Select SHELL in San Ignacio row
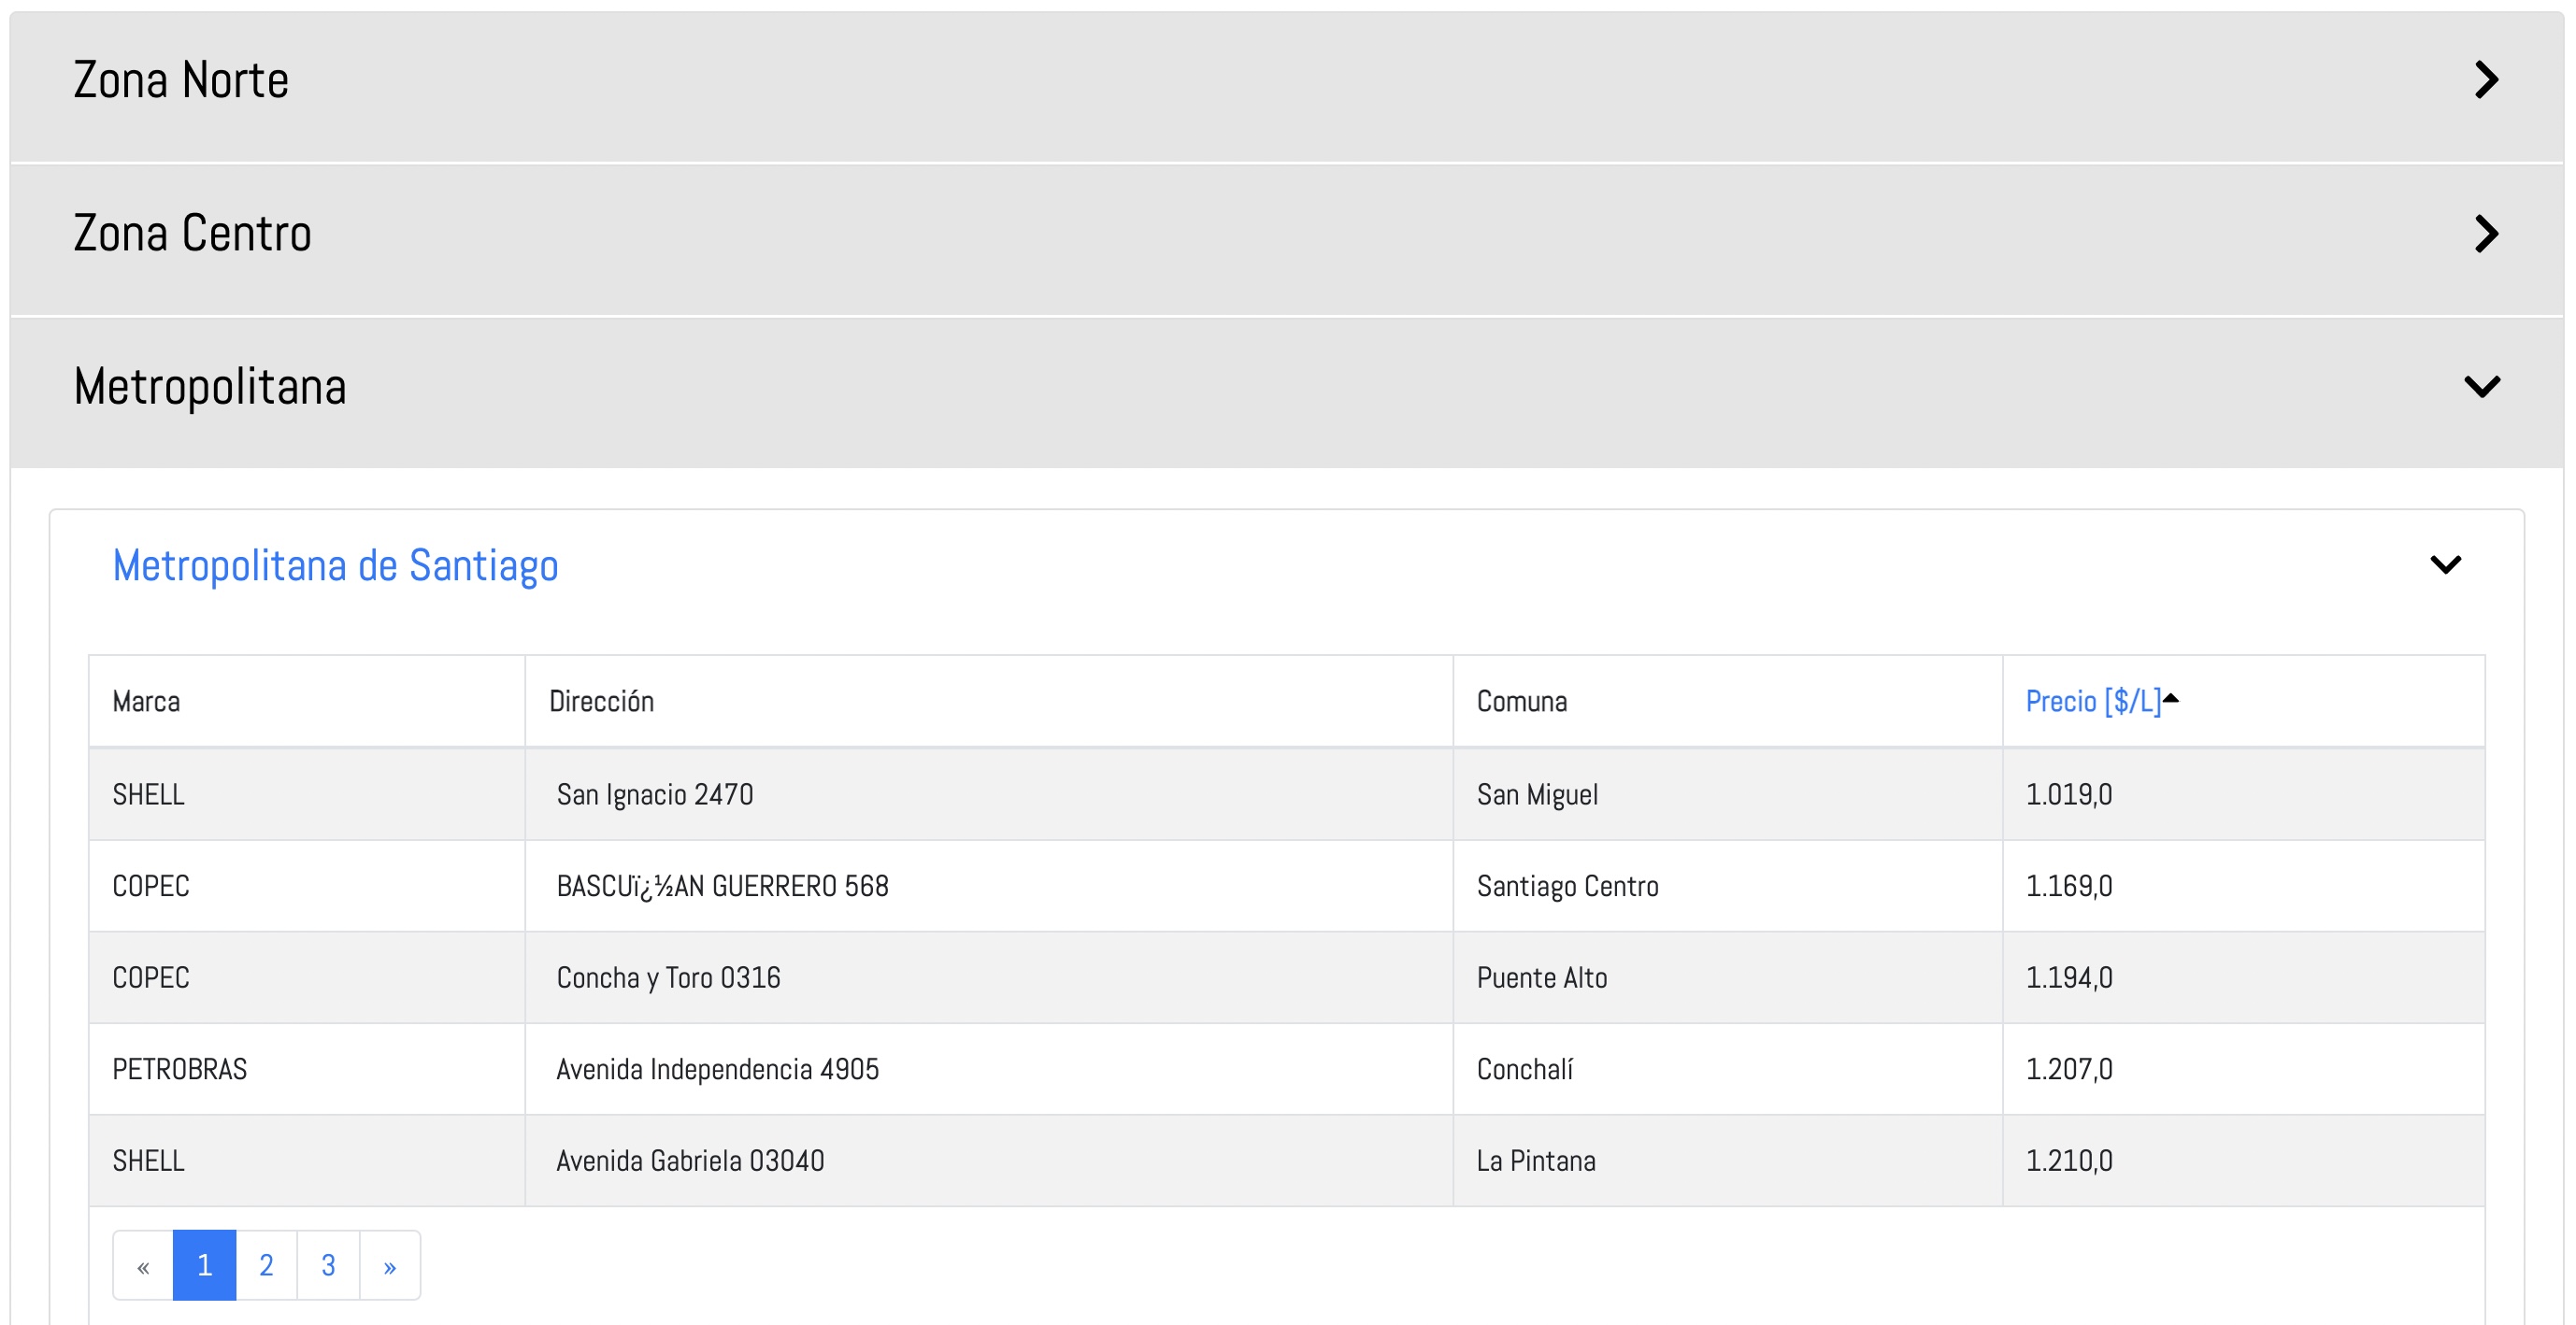This screenshot has width=2576, height=1325. tap(148, 795)
